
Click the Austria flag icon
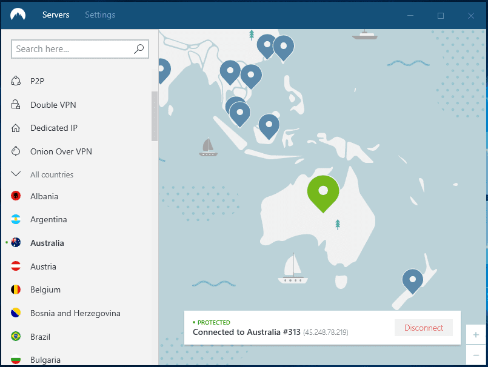click(x=16, y=266)
